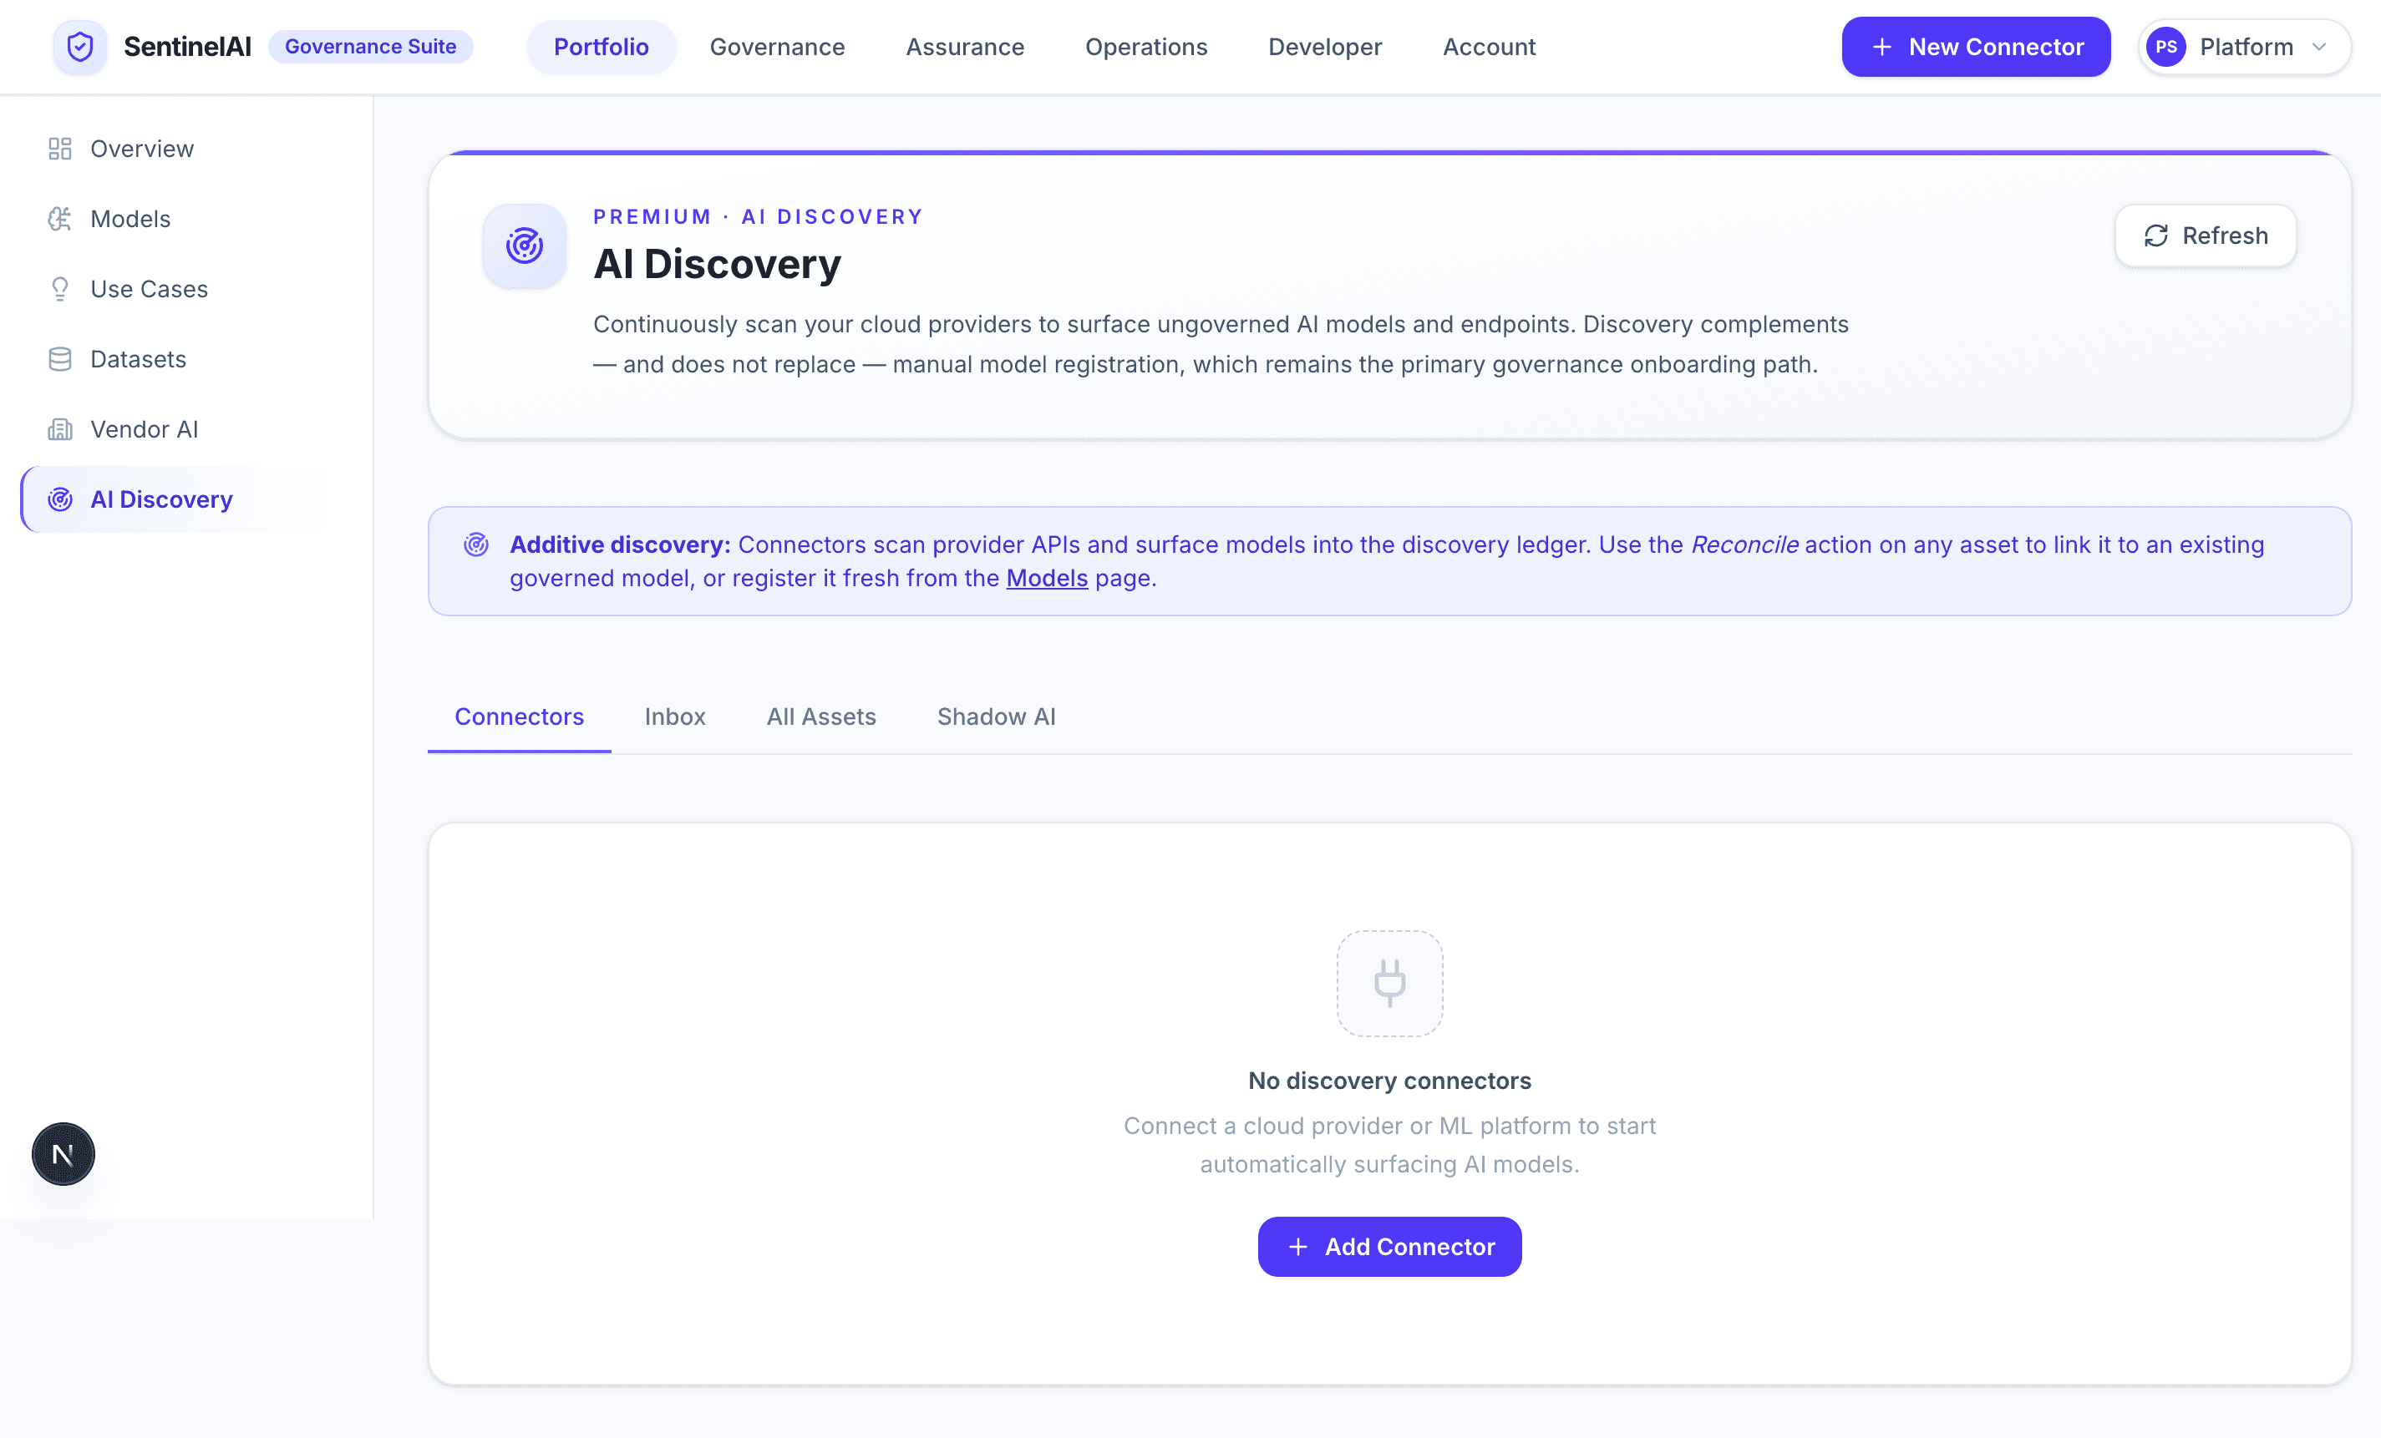
Task: Click the SentinelAI shield logo
Action: (79, 47)
